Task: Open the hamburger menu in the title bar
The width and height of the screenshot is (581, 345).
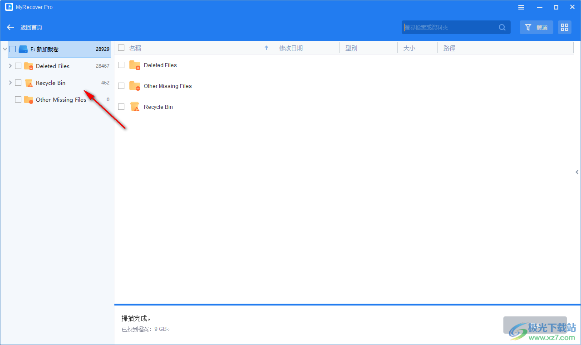Action: click(x=521, y=7)
